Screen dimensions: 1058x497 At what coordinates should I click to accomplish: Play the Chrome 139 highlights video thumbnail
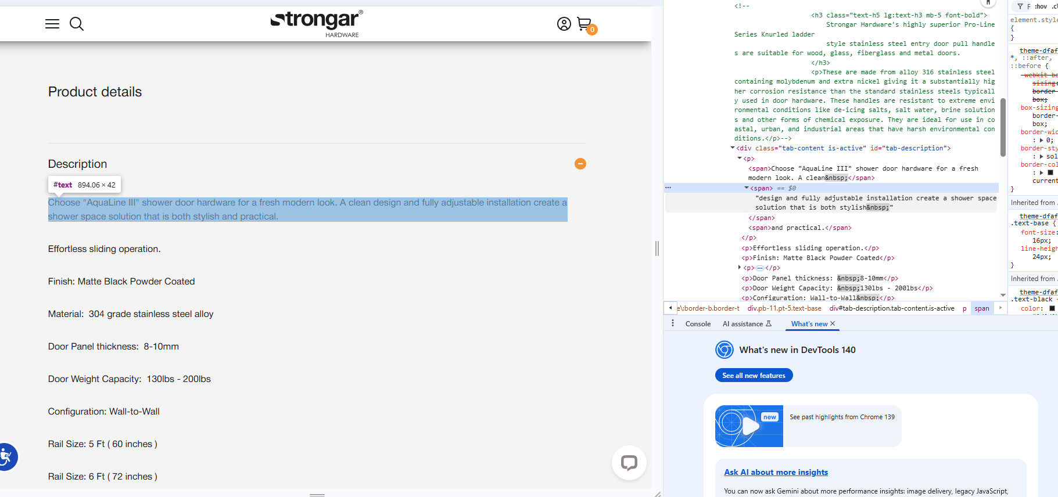[x=749, y=426]
